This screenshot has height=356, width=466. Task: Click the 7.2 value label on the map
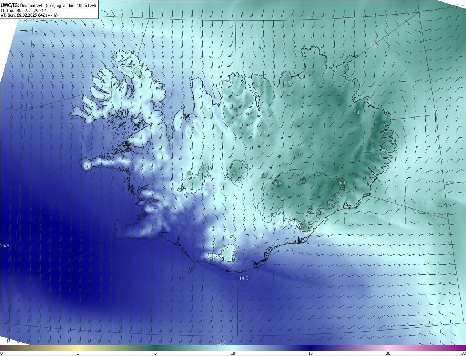tap(262, 131)
